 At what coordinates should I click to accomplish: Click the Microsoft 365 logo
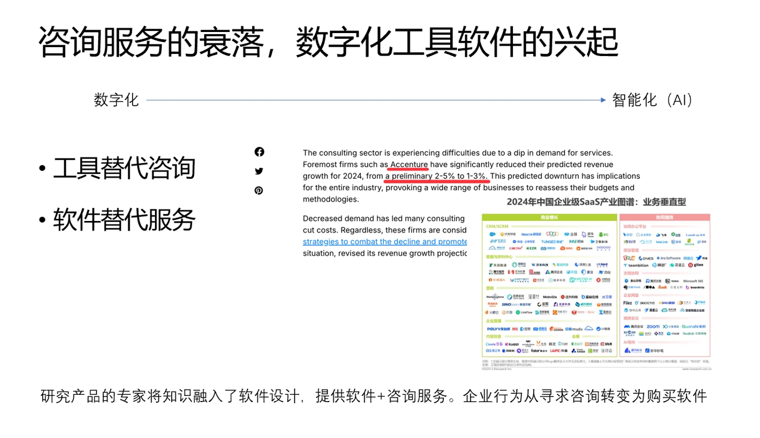[693, 281]
